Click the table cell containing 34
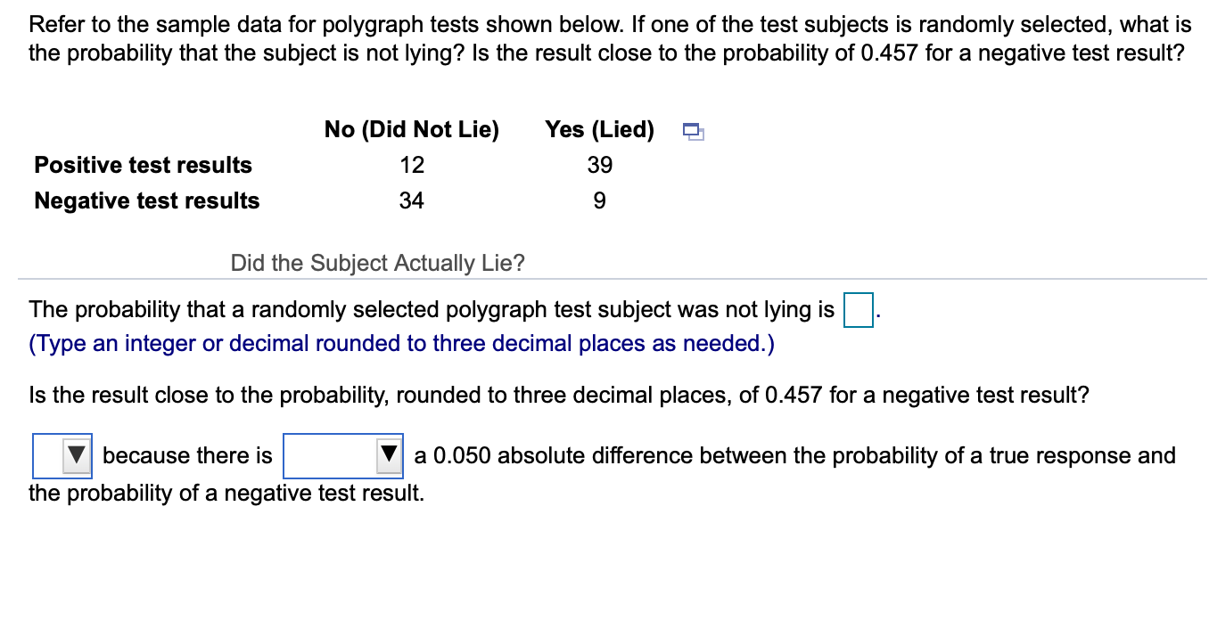1209x629 pixels. tap(411, 200)
